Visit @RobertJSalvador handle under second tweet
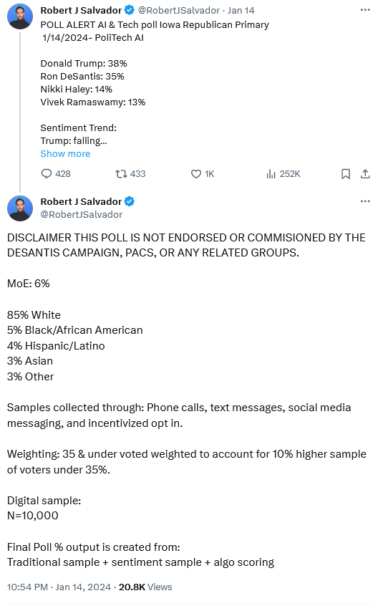373x606 pixels. [x=82, y=214]
